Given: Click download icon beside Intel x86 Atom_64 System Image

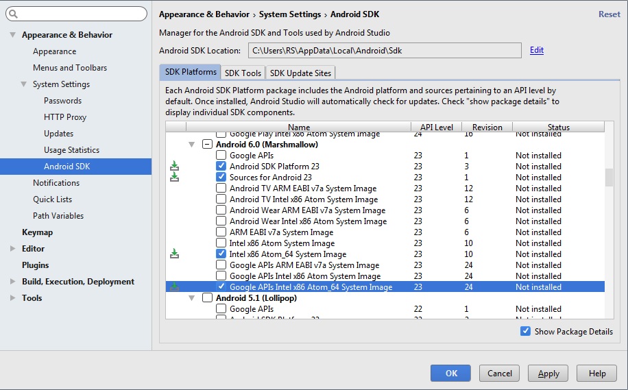Looking at the screenshot, I should [174, 254].
